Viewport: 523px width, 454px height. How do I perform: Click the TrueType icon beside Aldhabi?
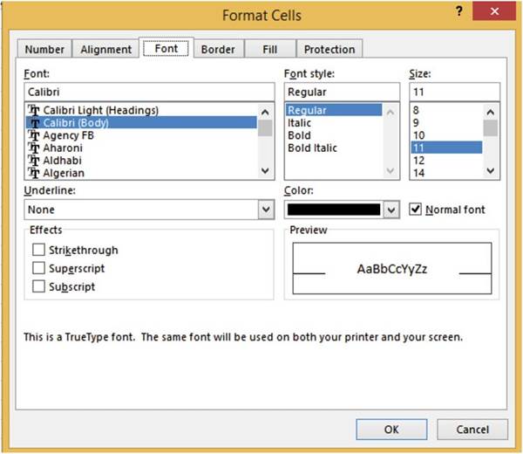pos(35,162)
